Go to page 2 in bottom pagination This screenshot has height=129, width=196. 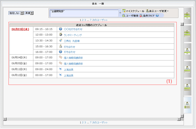point(83,122)
